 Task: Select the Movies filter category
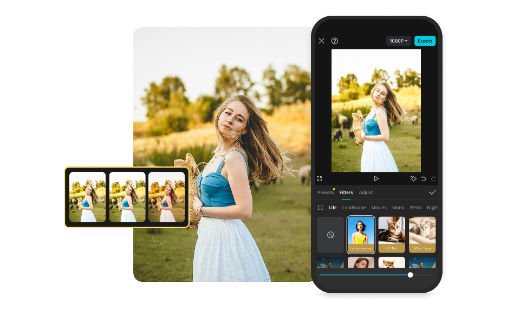tap(379, 208)
